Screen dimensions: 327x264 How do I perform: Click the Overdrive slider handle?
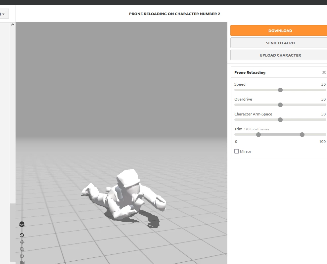(280, 105)
